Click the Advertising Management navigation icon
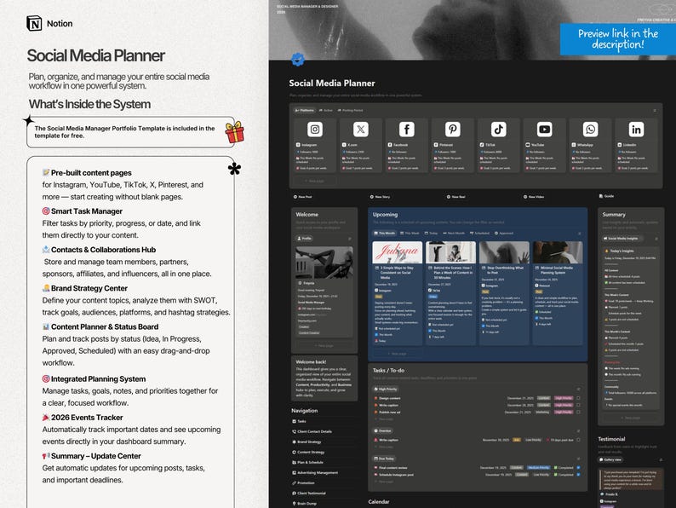The image size is (676, 508). pyautogui.click(x=294, y=472)
